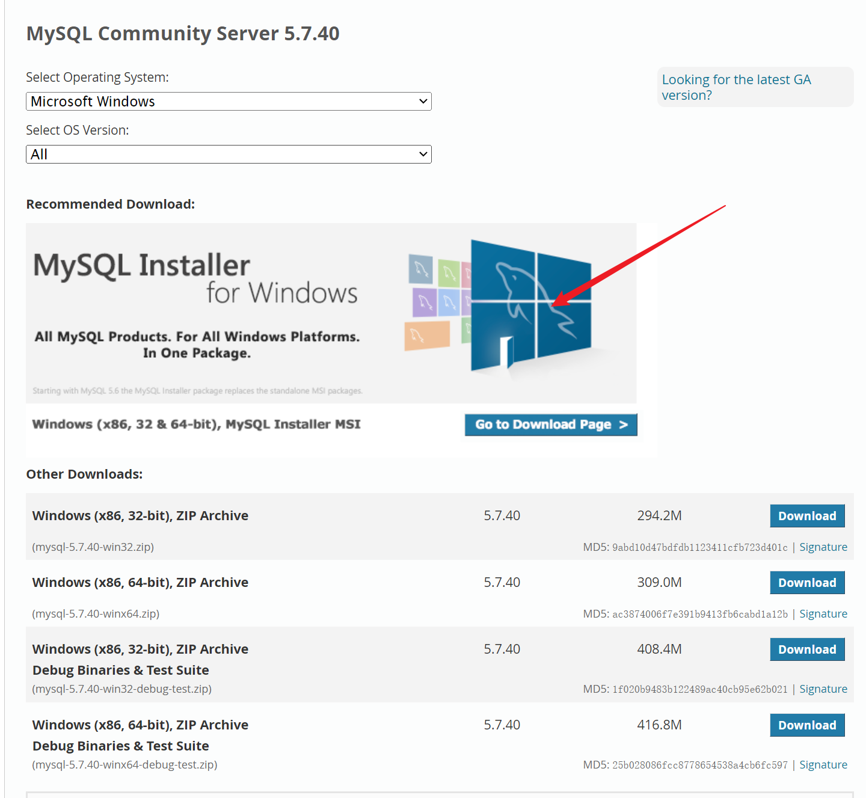Download the 64-bit Debug Binaries ZIP (416.8M)
The width and height of the screenshot is (866, 798).
point(807,725)
